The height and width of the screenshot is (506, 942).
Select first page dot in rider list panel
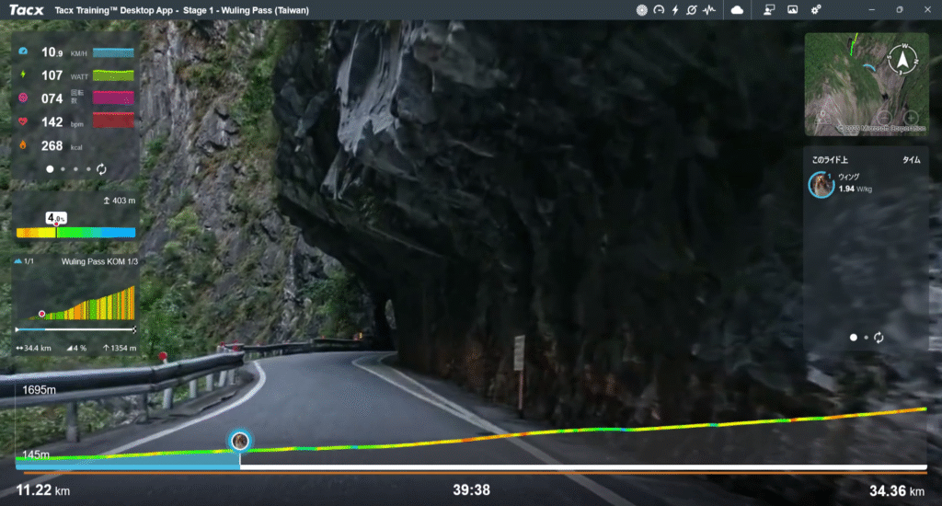[853, 338]
